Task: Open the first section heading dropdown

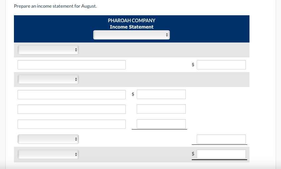Action: tap(48, 50)
